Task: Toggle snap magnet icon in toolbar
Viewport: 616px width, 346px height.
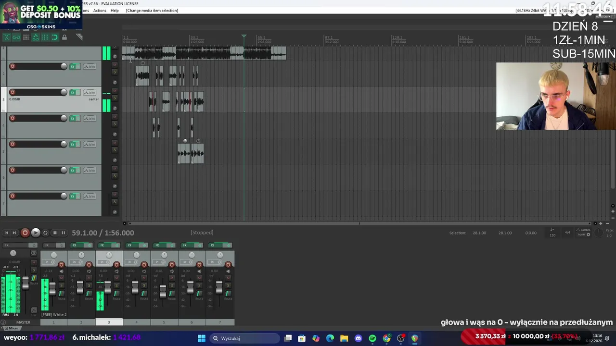Action: pos(55,37)
